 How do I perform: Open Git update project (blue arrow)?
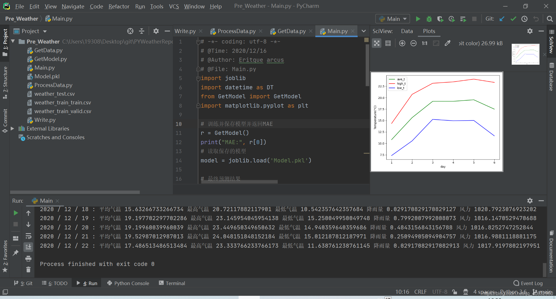coord(502,19)
